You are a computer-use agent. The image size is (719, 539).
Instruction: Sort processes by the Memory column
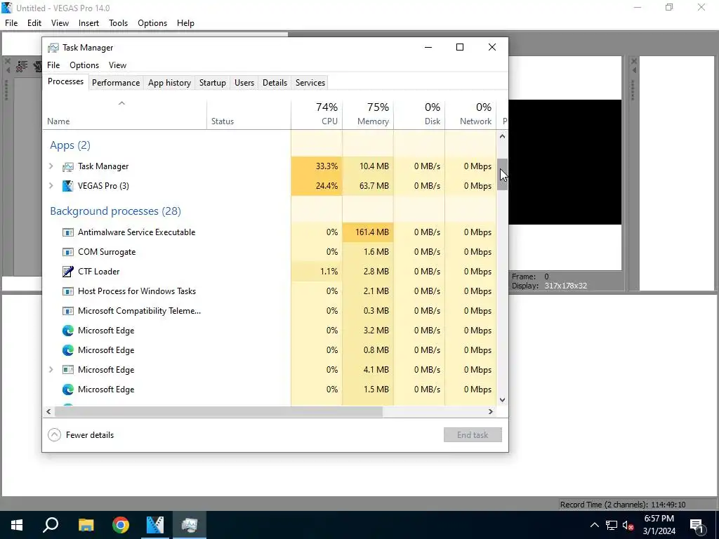368,114
